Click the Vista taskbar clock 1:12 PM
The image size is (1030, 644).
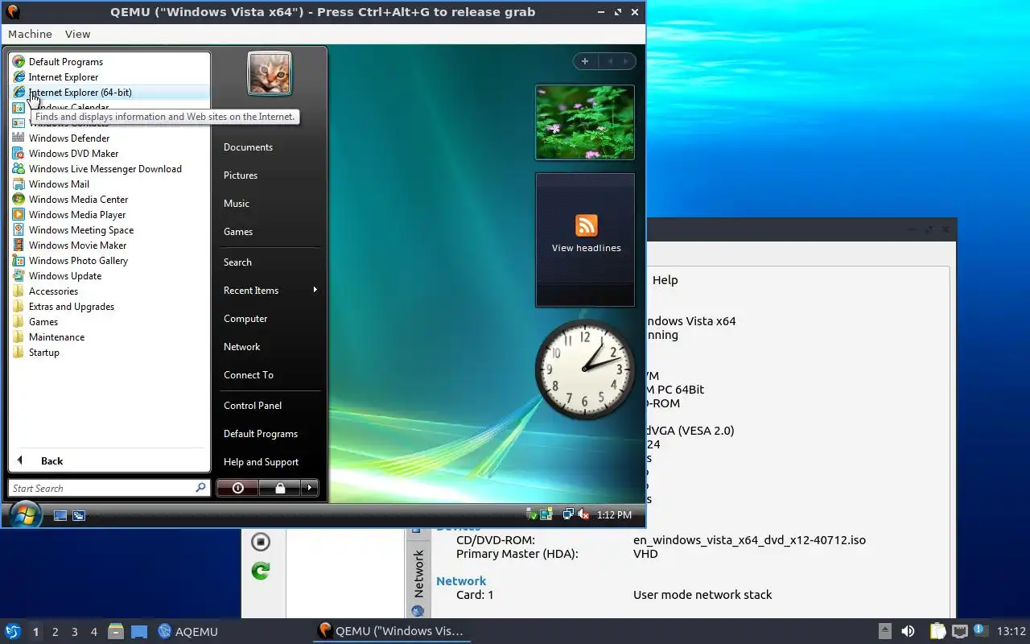614,515
